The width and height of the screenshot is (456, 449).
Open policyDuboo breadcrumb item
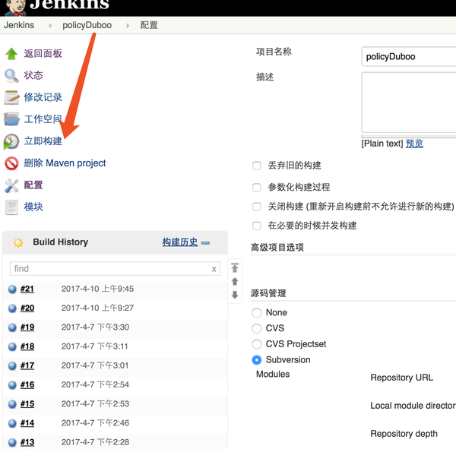[x=87, y=25]
